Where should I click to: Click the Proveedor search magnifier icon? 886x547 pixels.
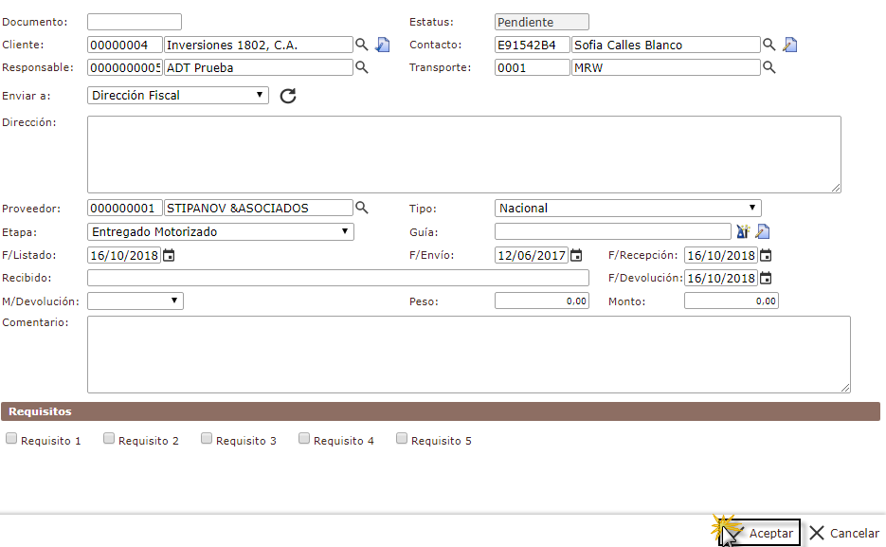[361, 209]
